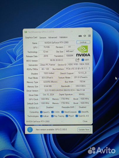Toggle the UEFI checkbox

pos(83,60)
